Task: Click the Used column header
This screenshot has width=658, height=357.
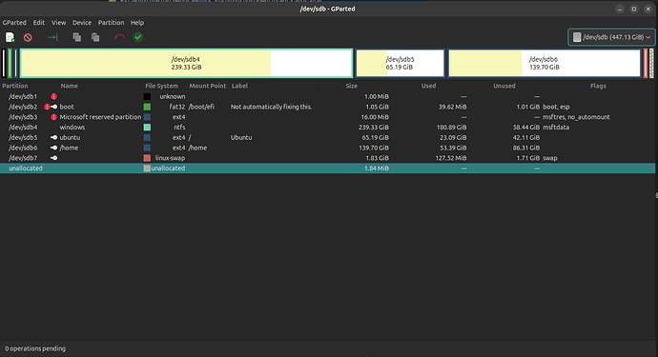Action: [x=428, y=86]
